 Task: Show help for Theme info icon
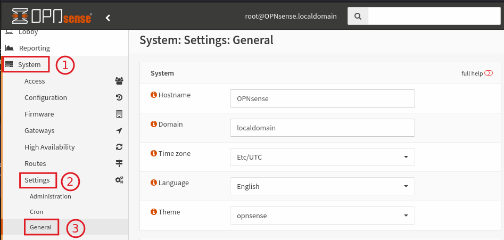pos(154,212)
